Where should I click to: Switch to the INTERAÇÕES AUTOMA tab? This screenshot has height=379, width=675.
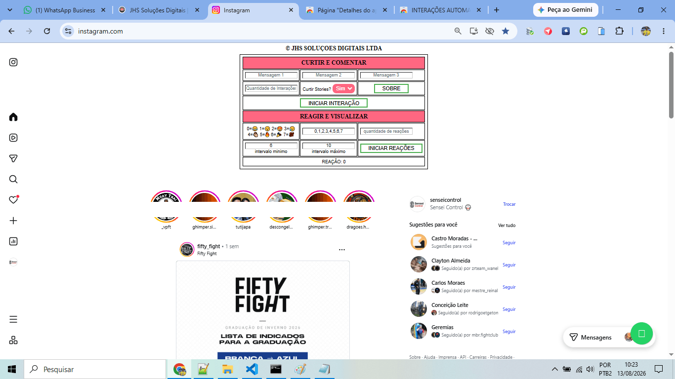click(x=441, y=10)
